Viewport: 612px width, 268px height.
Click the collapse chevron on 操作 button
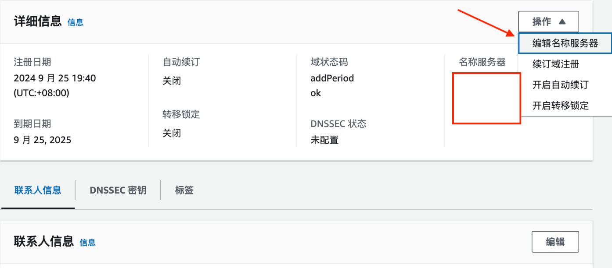(562, 21)
